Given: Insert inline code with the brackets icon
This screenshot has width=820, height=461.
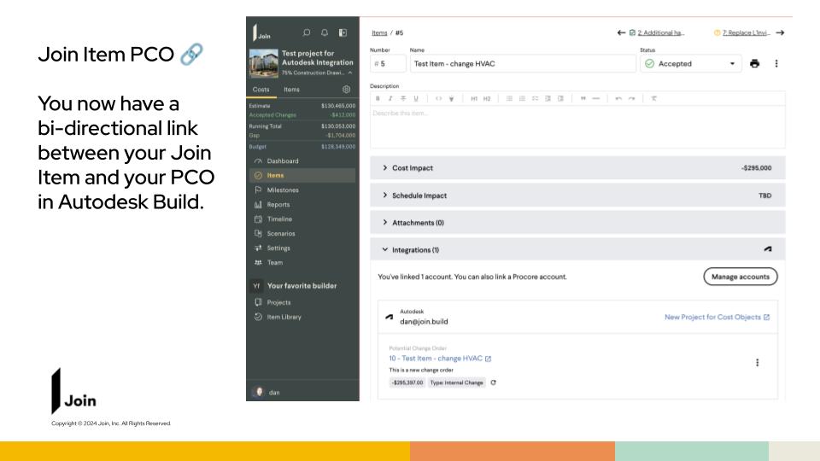Looking at the screenshot, I should (x=438, y=98).
